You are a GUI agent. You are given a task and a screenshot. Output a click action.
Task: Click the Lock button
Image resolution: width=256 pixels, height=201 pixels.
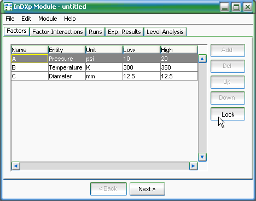(228, 114)
